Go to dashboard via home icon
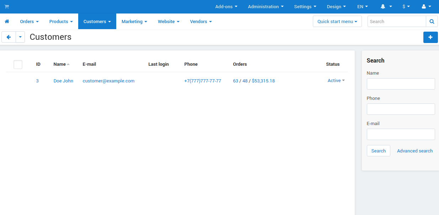Image resolution: width=439 pixels, height=215 pixels. click(x=7, y=22)
